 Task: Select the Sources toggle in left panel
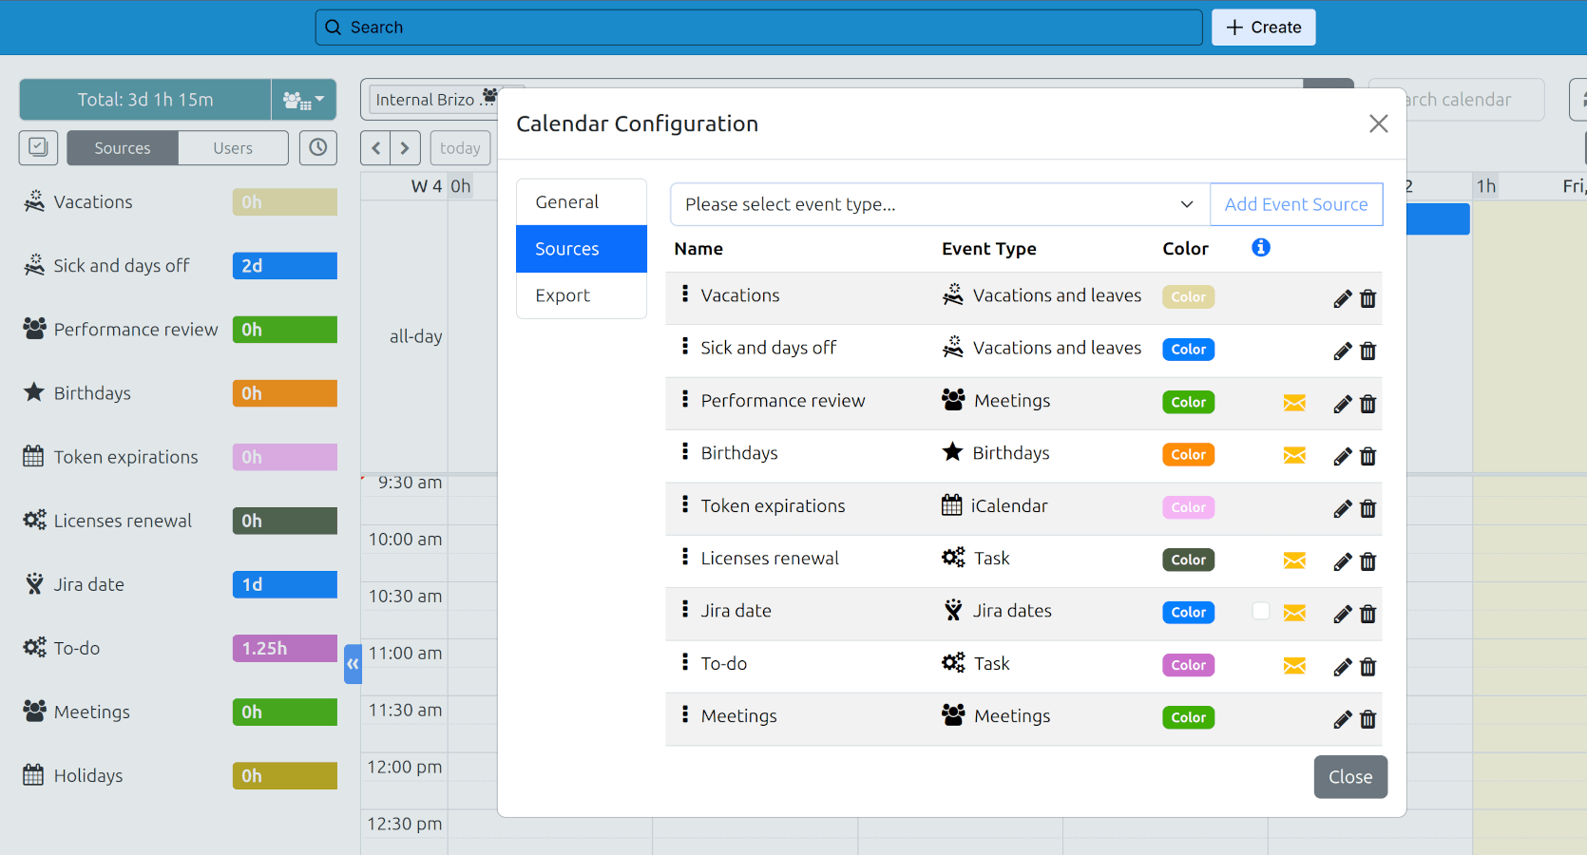point(122,147)
